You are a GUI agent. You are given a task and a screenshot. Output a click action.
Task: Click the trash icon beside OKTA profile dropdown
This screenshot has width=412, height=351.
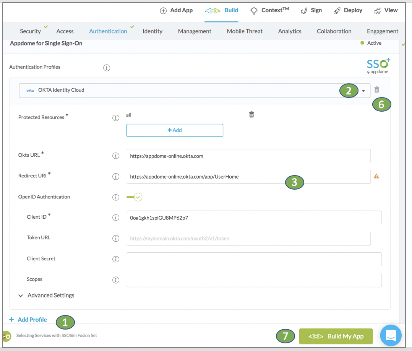point(376,90)
